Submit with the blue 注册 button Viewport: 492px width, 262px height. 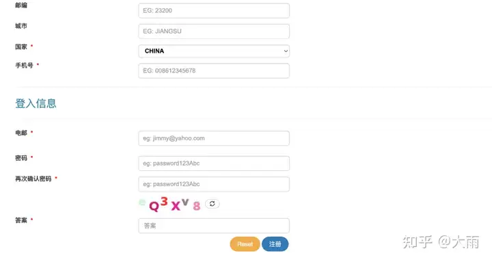(x=275, y=244)
